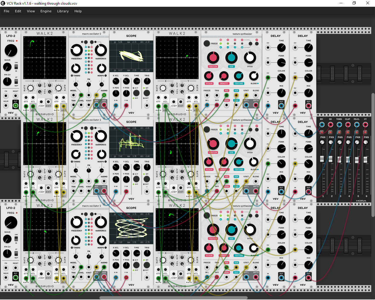Click X SCL knob on top SCOPE module
Screen dimensions: 375x300
coord(116,81)
